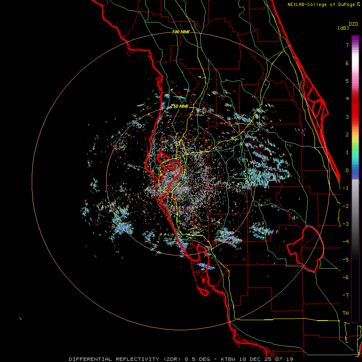
Task: Select the -7 dB tick on color scale
Action: point(346,295)
